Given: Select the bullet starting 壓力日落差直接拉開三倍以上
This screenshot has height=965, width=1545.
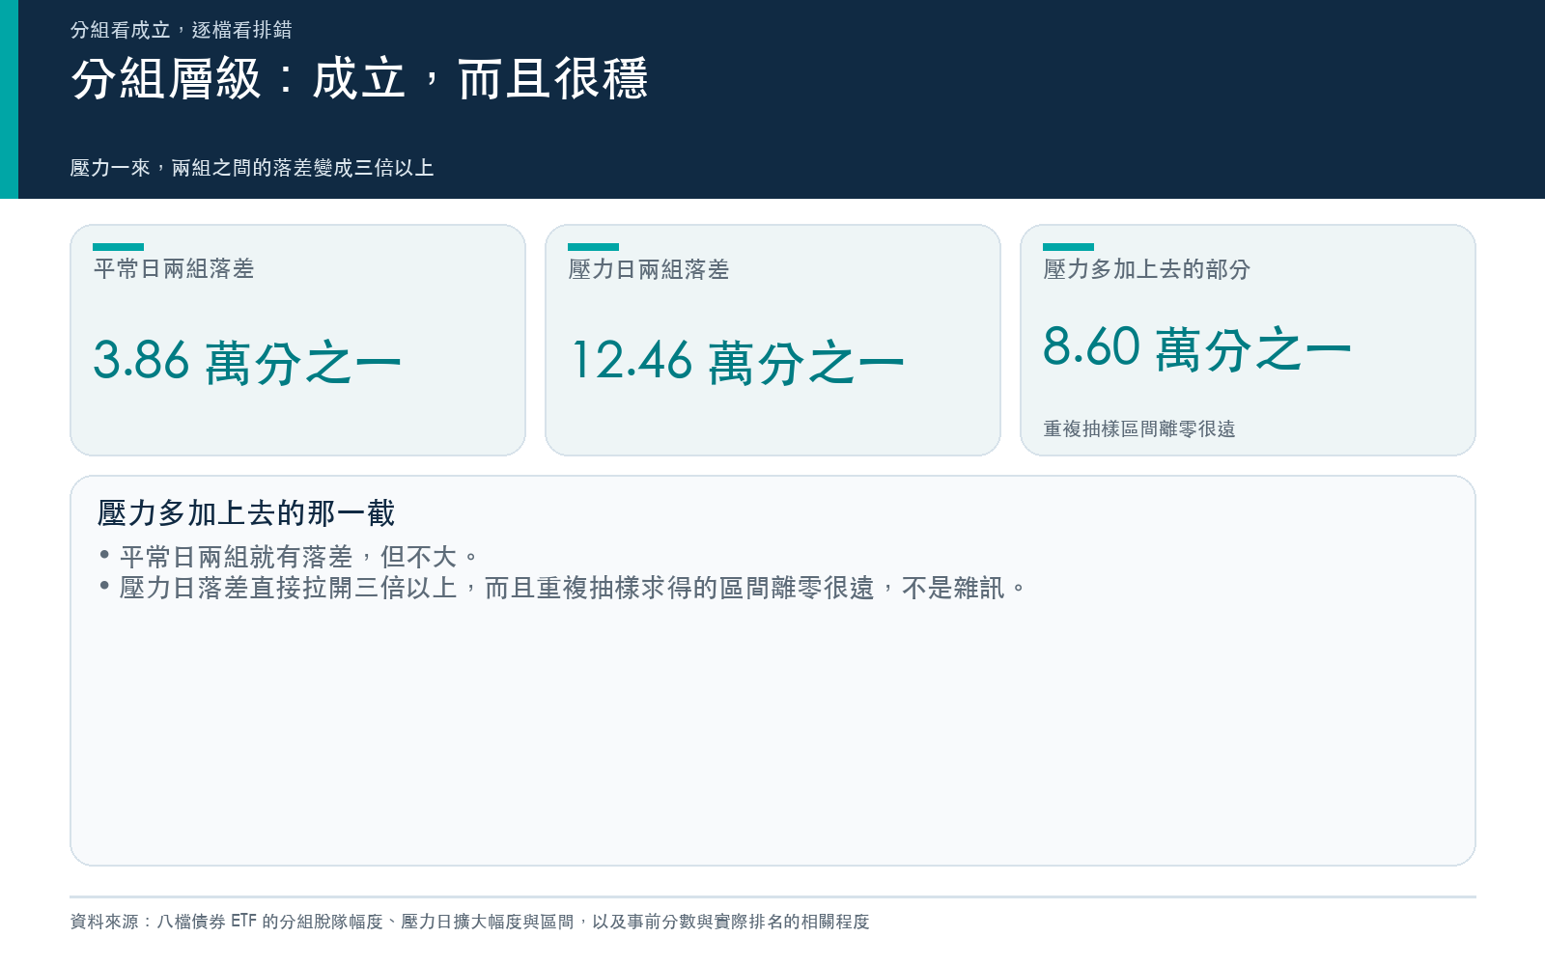Looking at the screenshot, I should (563, 588).
